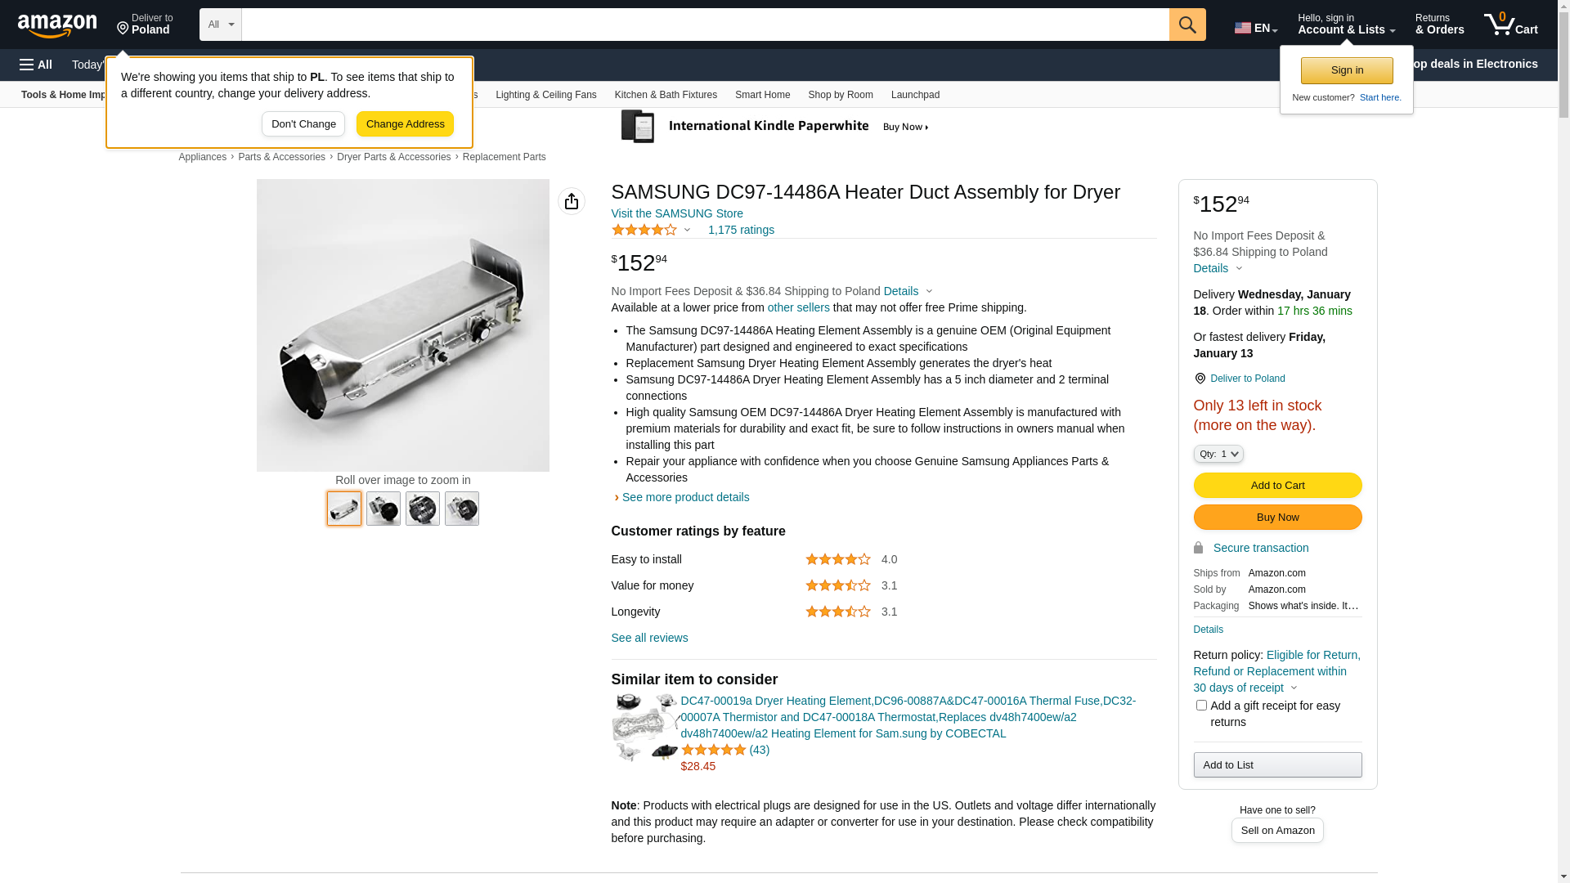
Task: Click the Amazon logo
Action: click(x=57, y=25)
